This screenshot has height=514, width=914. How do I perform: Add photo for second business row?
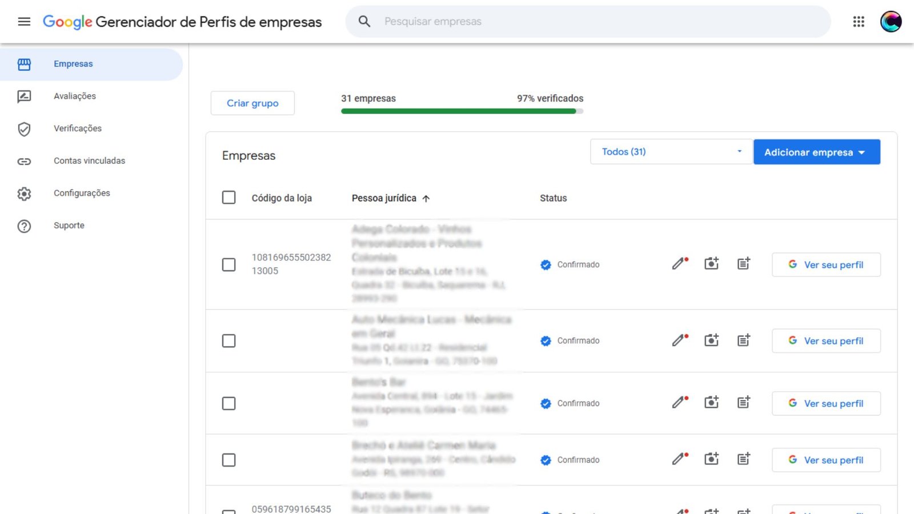click(711, 340)
